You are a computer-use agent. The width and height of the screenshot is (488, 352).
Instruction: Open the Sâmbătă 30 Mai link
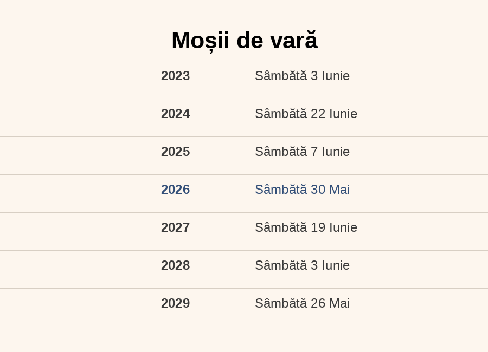click(302, 190)
